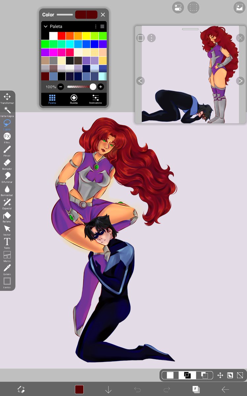Click the back arrow in bottom bar
247x396 pixels.
pos(225,390)
